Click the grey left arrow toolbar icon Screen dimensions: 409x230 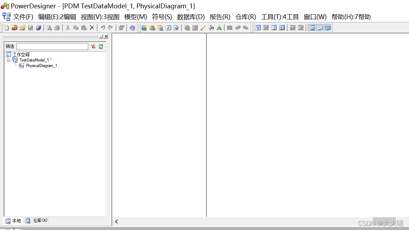237,28
